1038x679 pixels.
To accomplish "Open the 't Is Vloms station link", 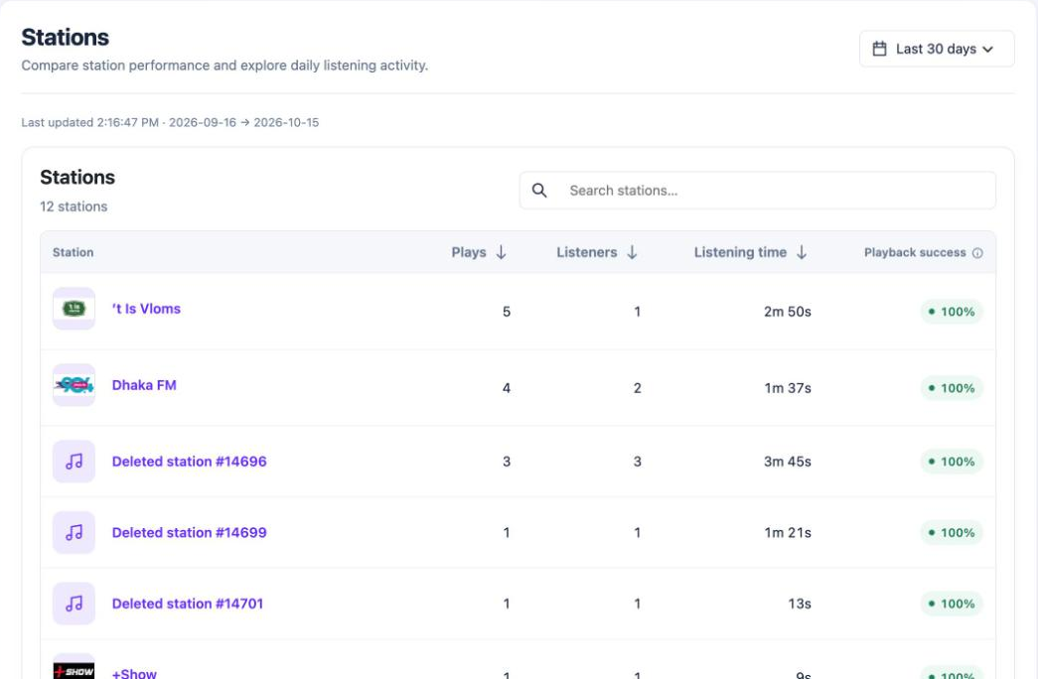I will click(146, 309).
